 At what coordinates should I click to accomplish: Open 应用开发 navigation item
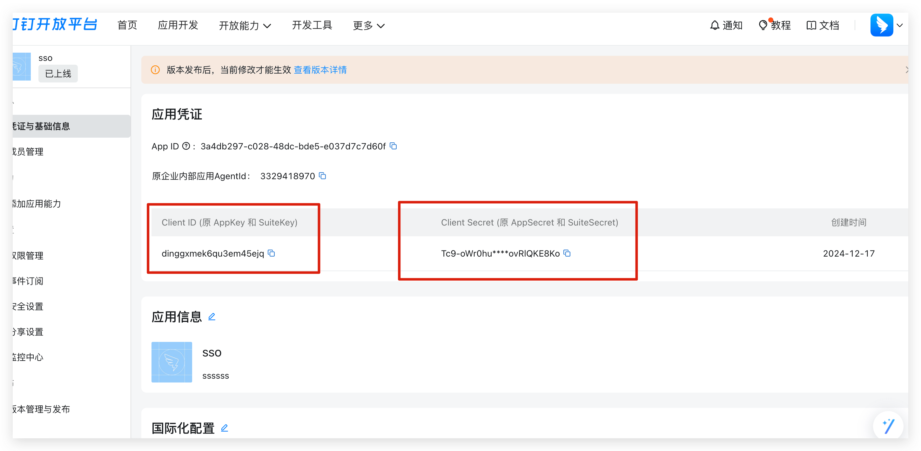click(178, 25)
